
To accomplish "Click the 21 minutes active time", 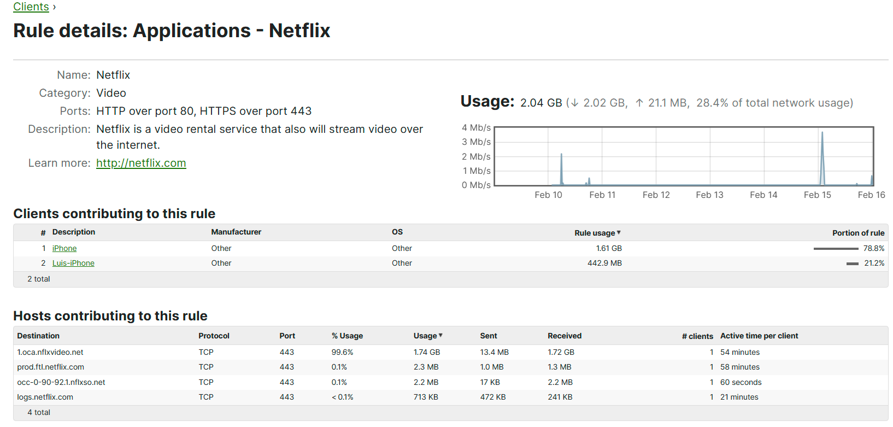I will (739, 397).
